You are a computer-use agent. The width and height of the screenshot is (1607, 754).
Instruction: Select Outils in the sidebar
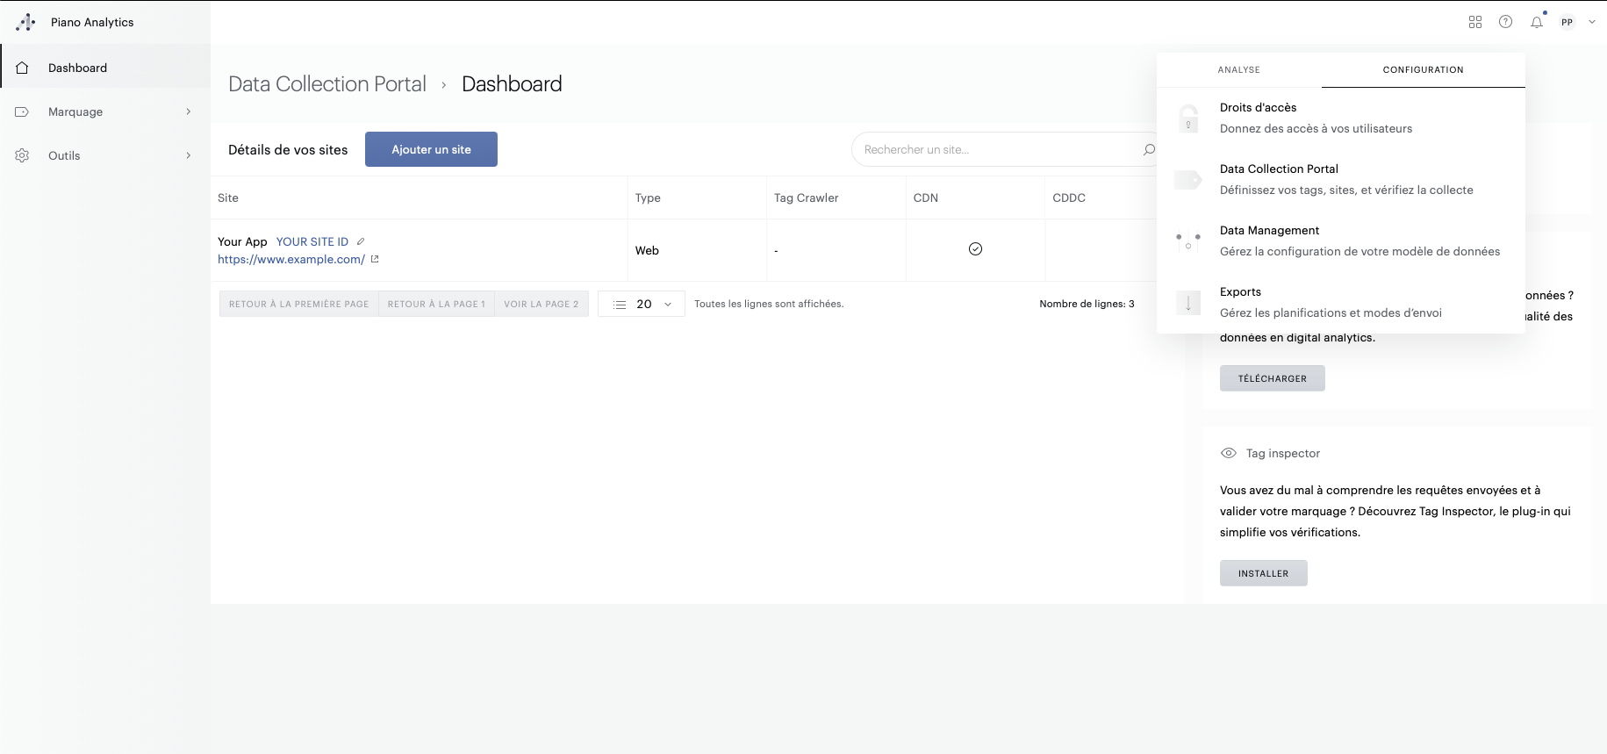(105, 155)
